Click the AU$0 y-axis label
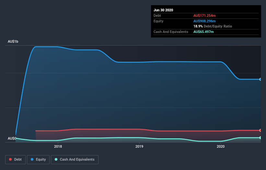The height and width of the screenshot is (170, 266). (12, 138)
